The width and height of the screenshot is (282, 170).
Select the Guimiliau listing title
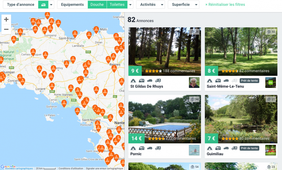(x=215, y=154)
